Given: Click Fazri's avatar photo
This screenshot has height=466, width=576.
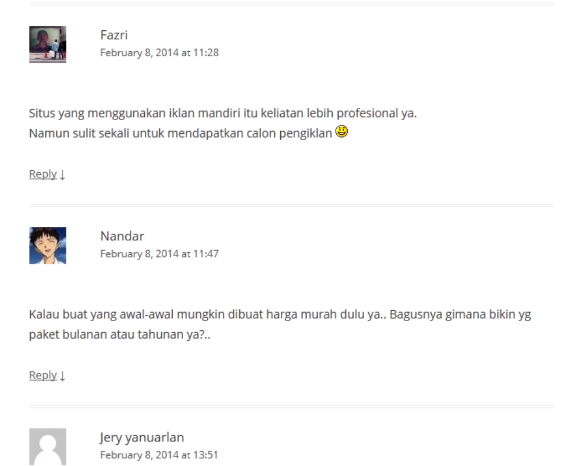Looking at the screenshot, I should [48, 45].
